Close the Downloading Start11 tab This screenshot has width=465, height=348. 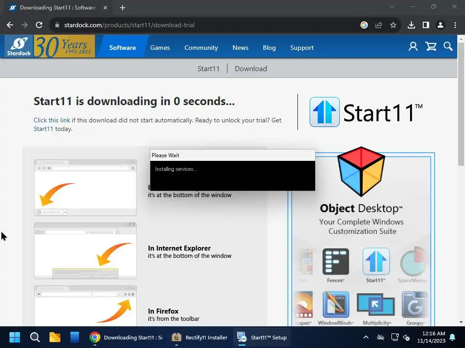tap(105, 8)
